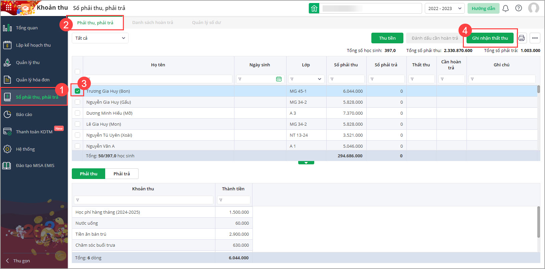This screenshot has height=269, width=545.
Task: Open the app launcher grid icon
Action: click(9, 7)
